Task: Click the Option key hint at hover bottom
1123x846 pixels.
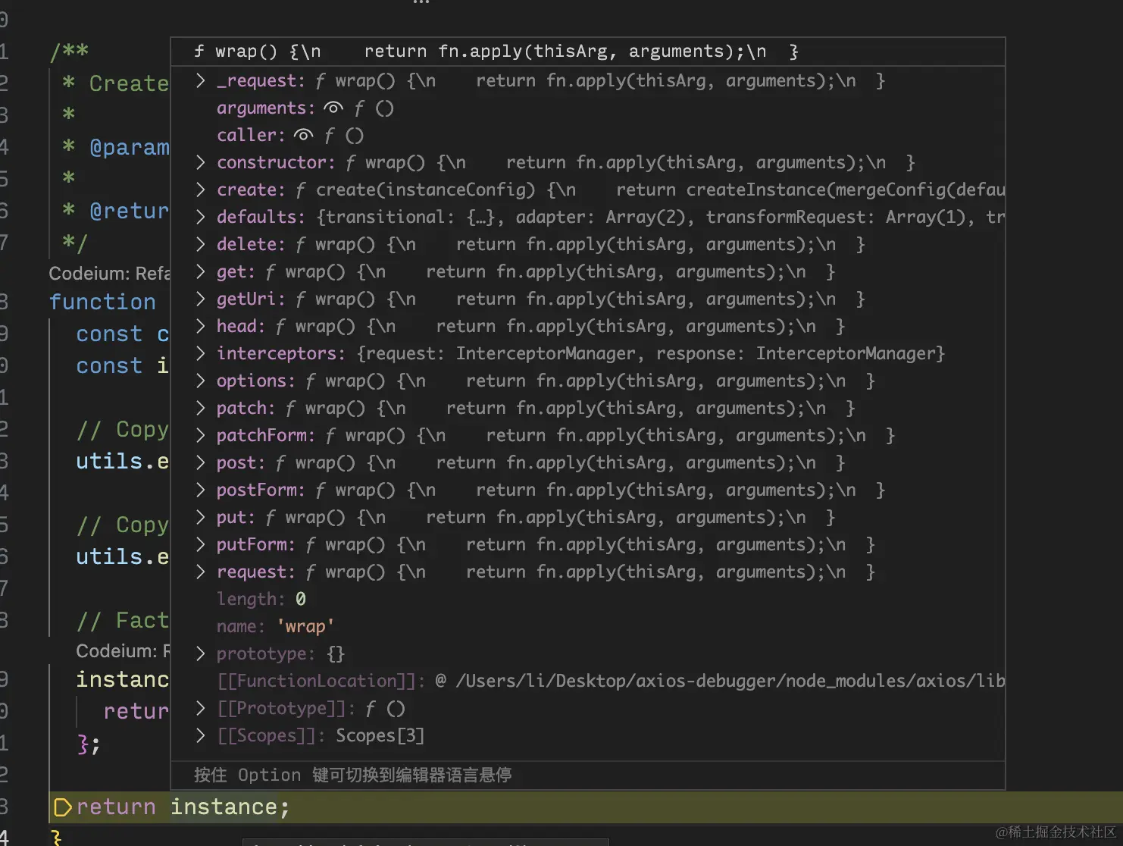Action: click(352, 775)
